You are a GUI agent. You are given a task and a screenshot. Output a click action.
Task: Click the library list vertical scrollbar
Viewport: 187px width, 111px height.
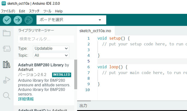75,74
